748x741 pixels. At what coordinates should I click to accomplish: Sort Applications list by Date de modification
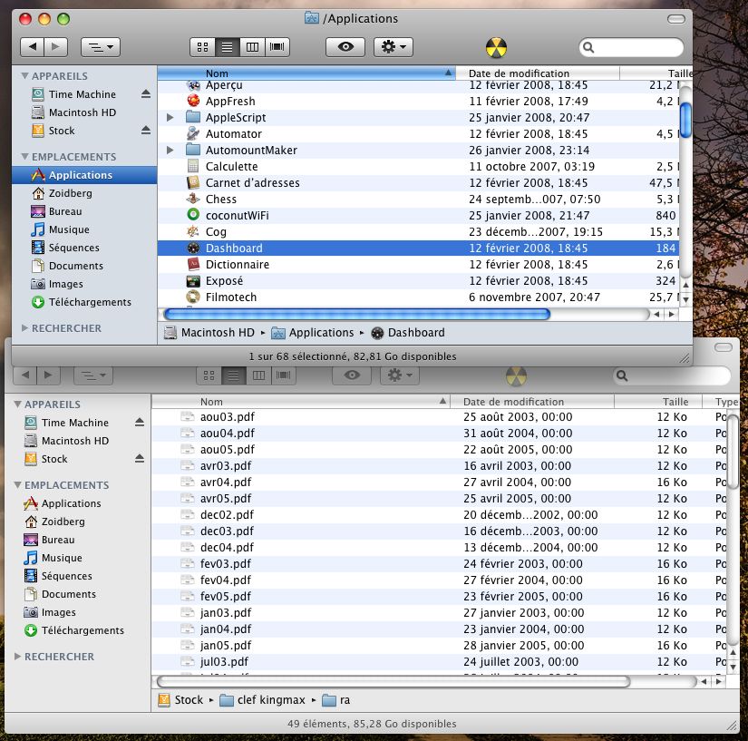(538, 73)
